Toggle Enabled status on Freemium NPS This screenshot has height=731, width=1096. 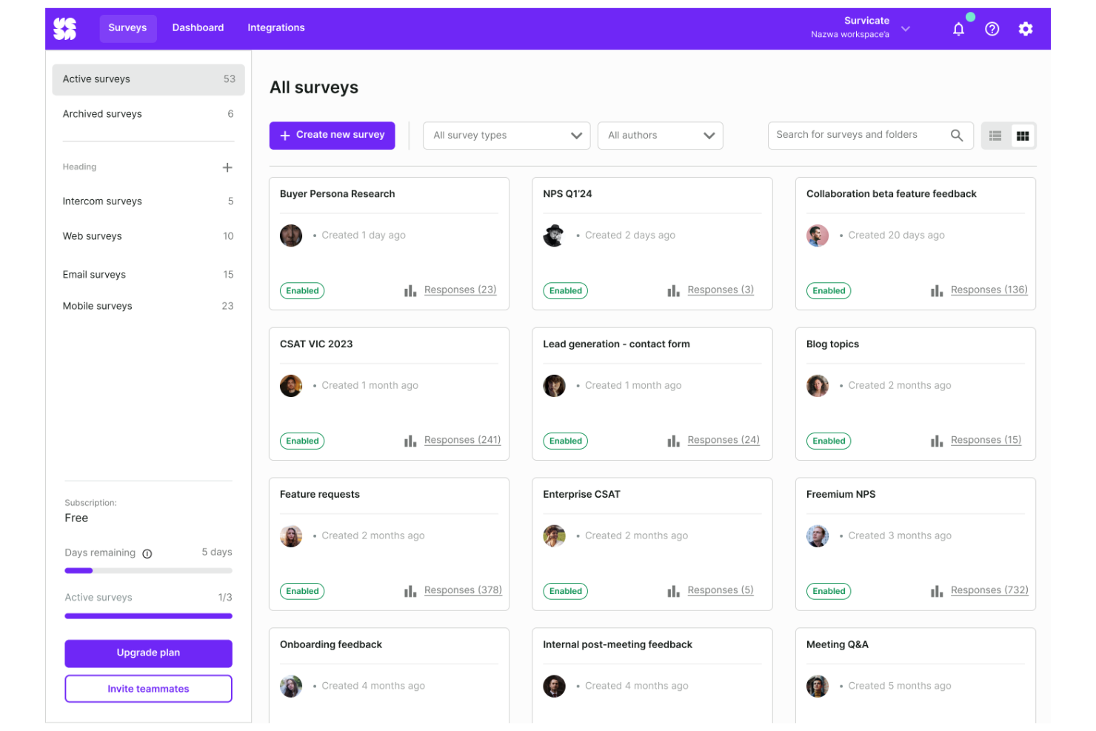coord(828,590)
